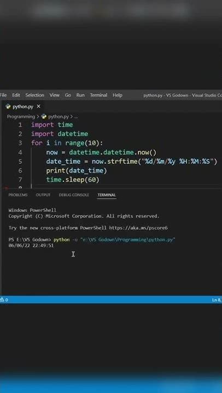The height and width of the screenshot is (393, 222).
Task: Click the 'import time' code line
Action: point(52,125)
